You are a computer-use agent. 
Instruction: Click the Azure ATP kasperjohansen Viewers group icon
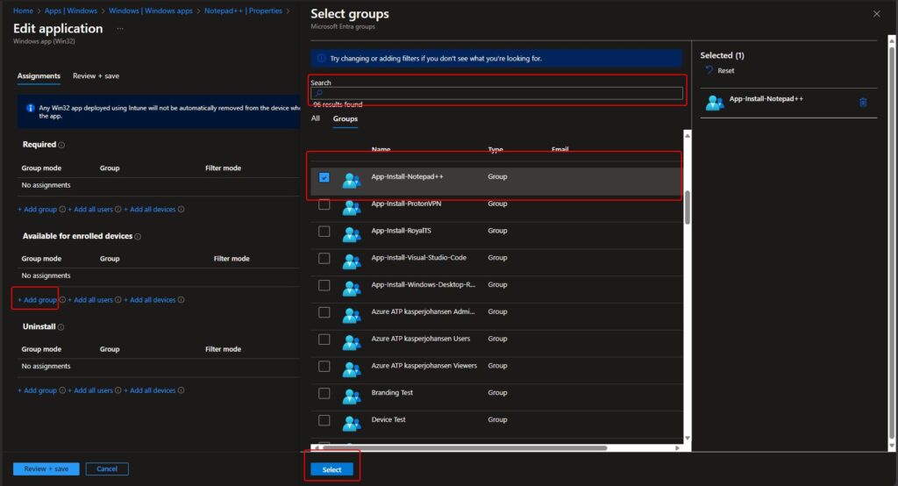(352, 369)
